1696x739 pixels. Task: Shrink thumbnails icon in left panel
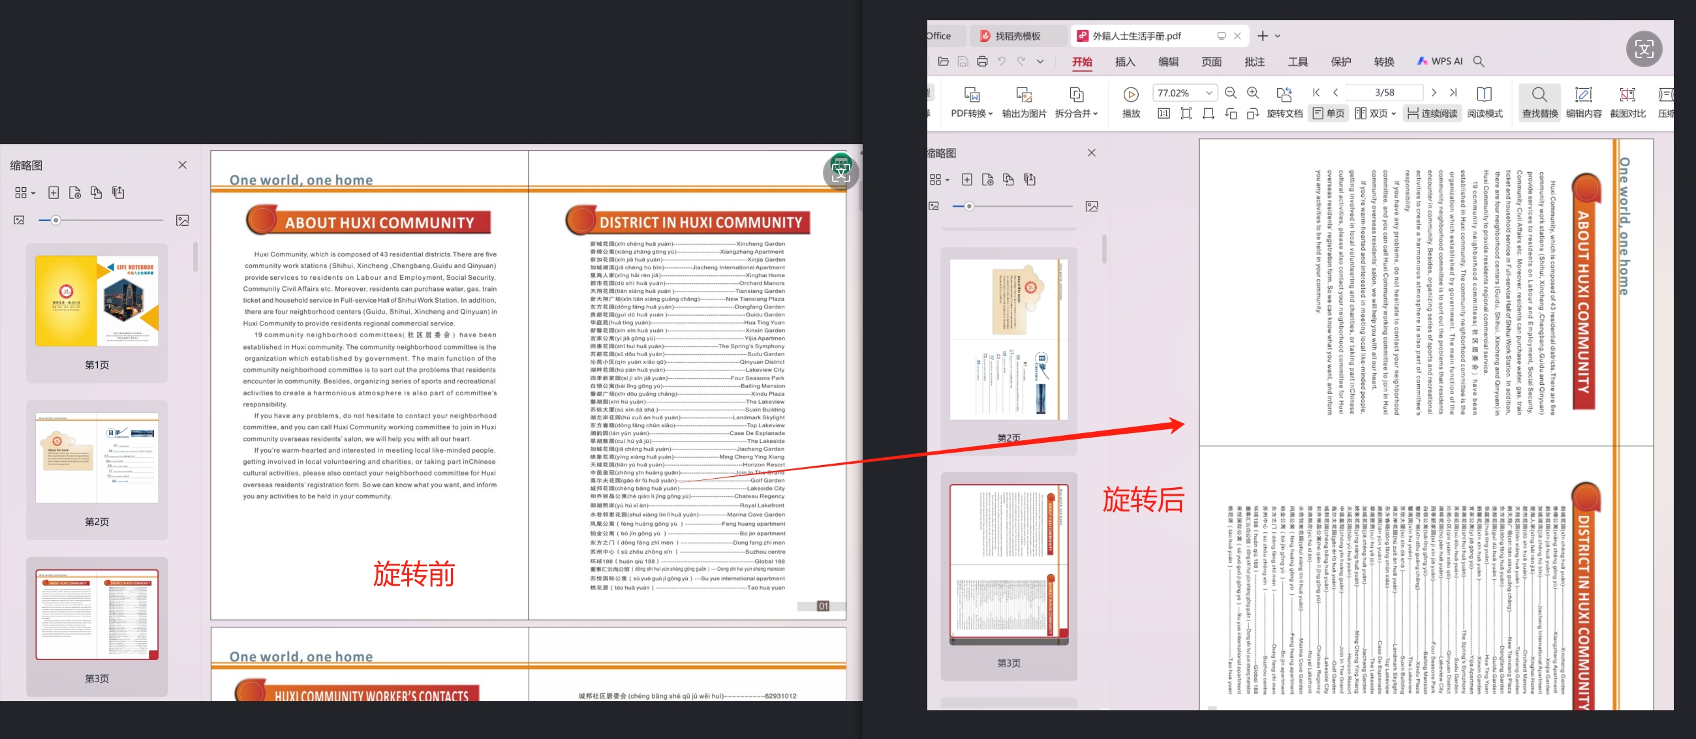tap(19, 220)
